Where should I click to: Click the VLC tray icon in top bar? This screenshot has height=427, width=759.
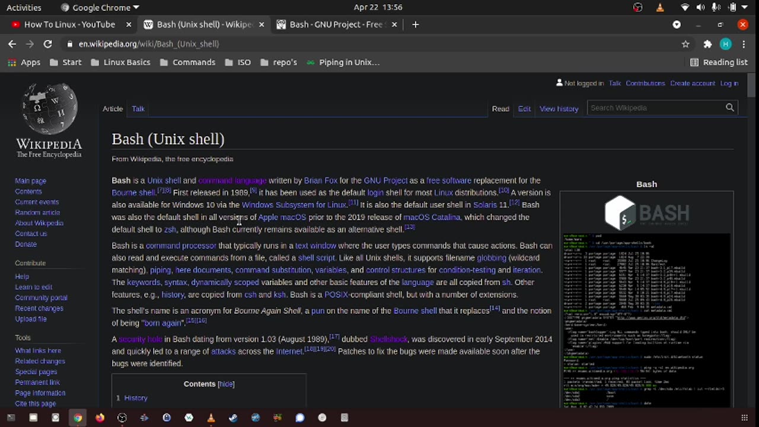click(660, 8)
